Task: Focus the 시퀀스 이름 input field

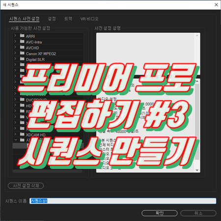Action: [x=123, y=201]
